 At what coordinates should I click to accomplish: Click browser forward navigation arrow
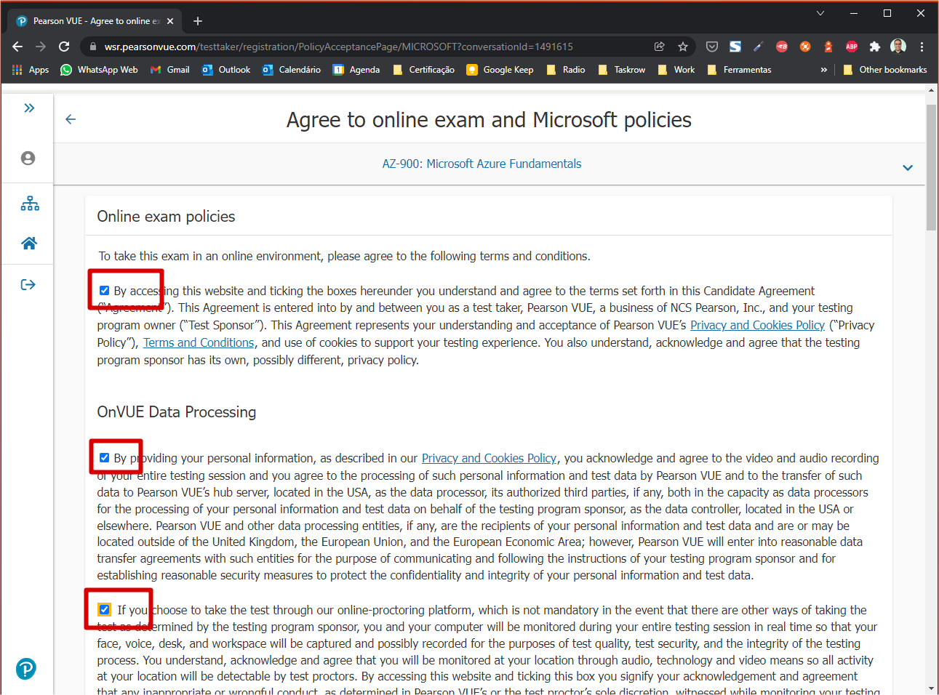pos(41,47)
